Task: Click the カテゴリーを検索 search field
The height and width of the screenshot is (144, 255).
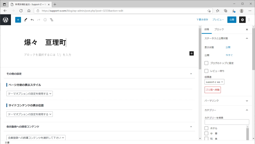Action: [226, 122]
